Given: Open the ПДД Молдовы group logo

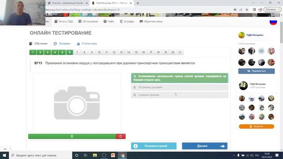Looking at the screenshot, I should click(x=241, y=35).
